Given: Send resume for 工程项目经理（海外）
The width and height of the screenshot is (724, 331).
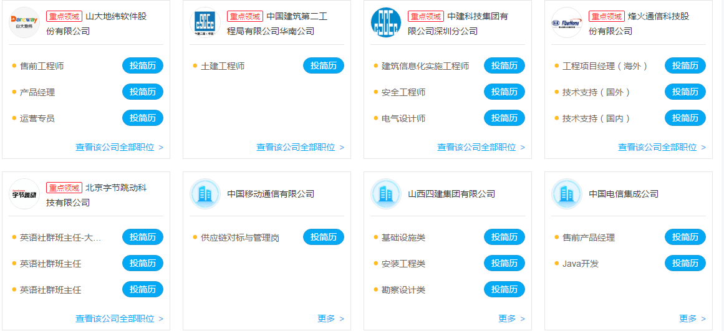Looking at the screenshot, I should [685, 66].
